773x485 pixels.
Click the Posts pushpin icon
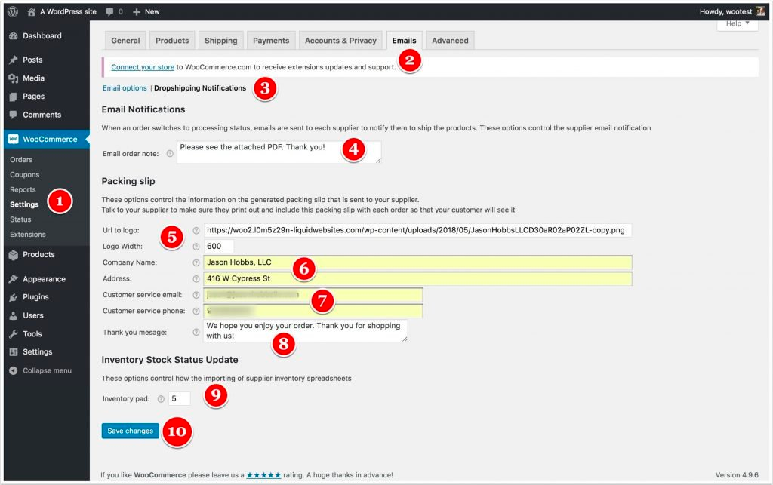coord(14,60)
